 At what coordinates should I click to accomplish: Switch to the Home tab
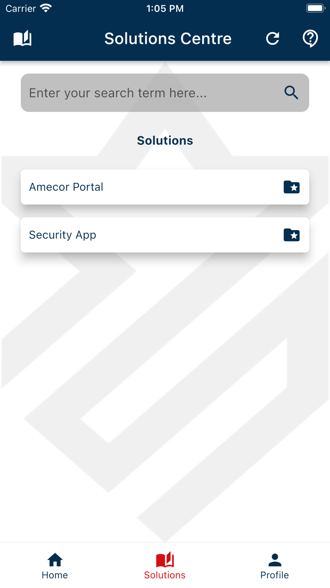(55, 565)
